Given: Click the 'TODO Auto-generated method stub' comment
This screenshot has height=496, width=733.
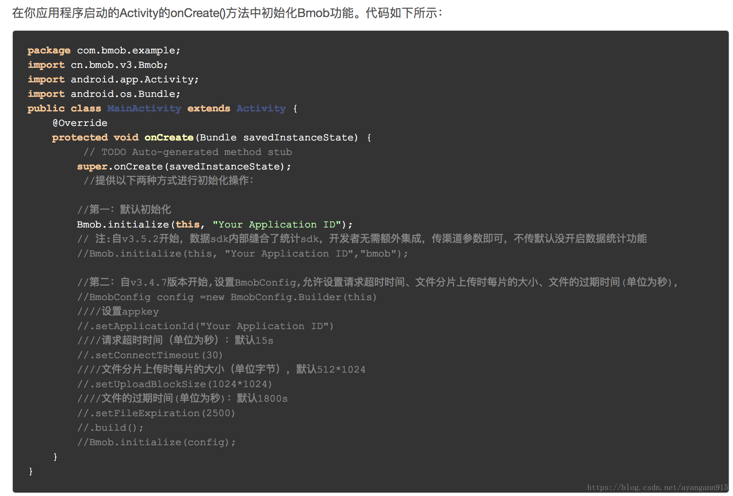Looking at the screenshot, I should pyautogui.click(x=188, y=152).
